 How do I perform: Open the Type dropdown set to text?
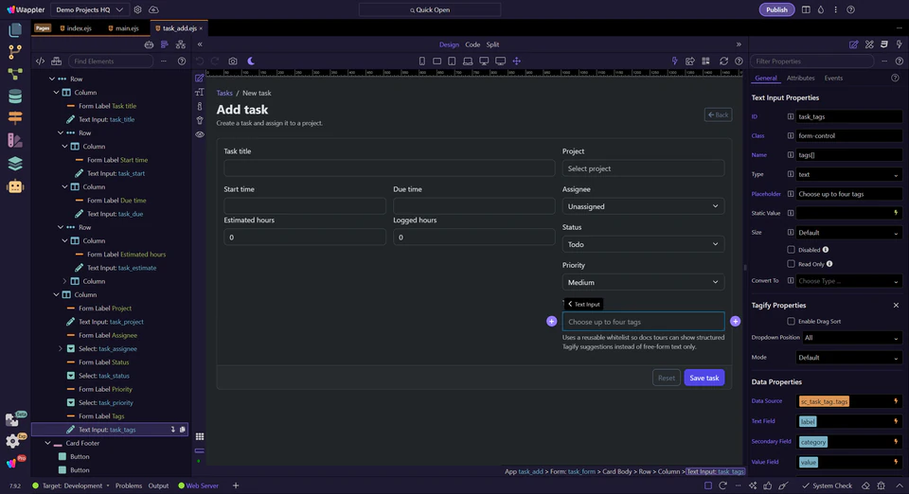click(848, 174)
